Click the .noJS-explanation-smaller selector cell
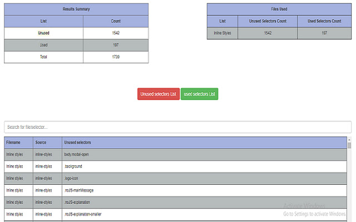The image size is (356, 222). (x=204, y=214)
